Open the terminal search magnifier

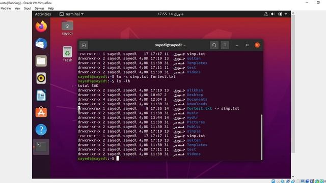pyautogui.click(x=214, y=45)
